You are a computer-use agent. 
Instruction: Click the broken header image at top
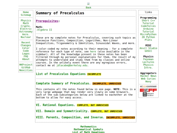coord(88,4)
